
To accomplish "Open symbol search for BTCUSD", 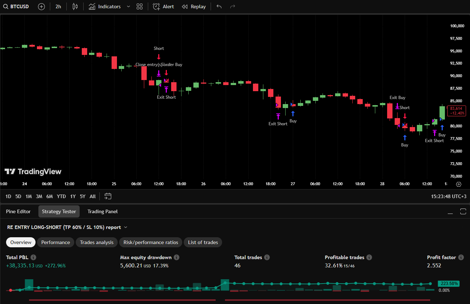I will pos(16,6).
